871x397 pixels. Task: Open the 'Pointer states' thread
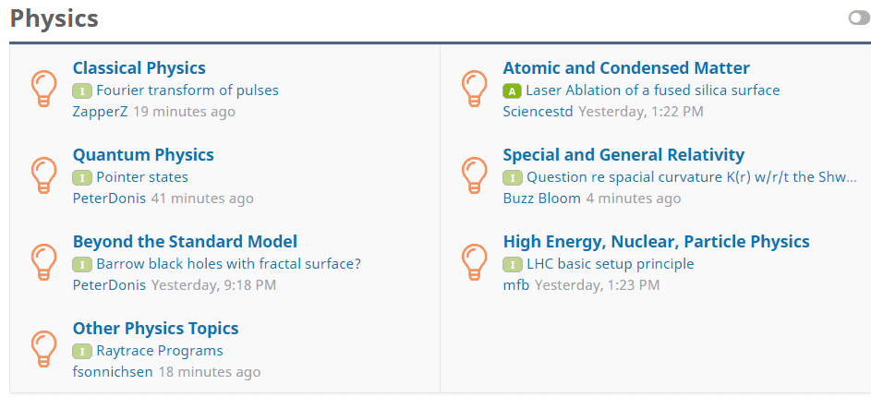click(141, 177)
